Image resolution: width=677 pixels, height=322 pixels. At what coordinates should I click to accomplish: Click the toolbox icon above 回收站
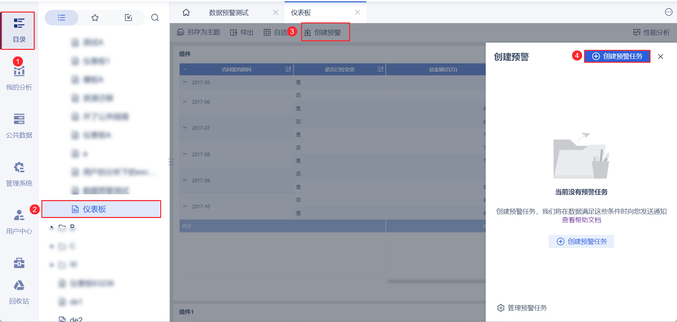click(x=19, y=263)
